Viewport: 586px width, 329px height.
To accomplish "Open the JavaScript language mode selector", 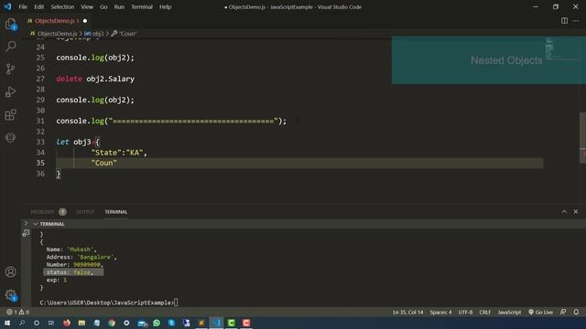I will click(x=509, y=313).
